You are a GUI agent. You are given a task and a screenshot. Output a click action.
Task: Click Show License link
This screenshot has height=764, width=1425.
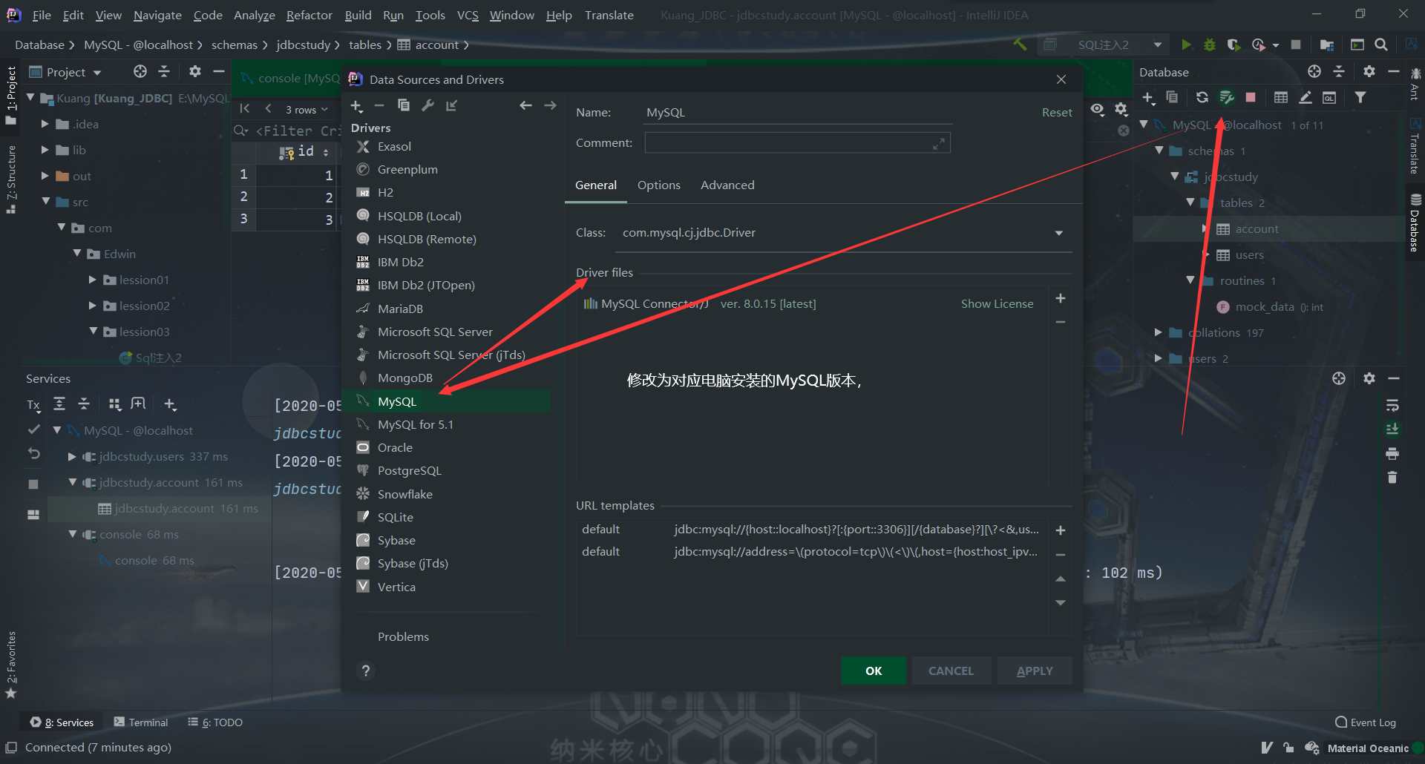click(997, 303)
